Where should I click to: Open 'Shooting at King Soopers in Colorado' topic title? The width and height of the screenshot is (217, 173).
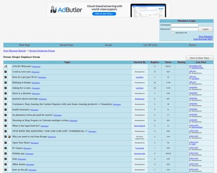41,120
